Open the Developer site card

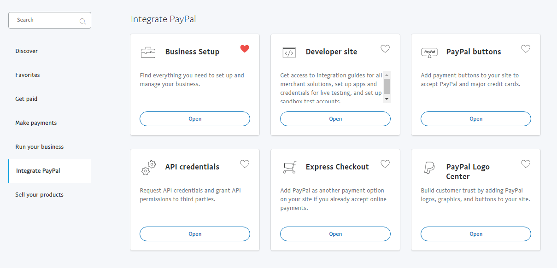[x=335, y=119]
